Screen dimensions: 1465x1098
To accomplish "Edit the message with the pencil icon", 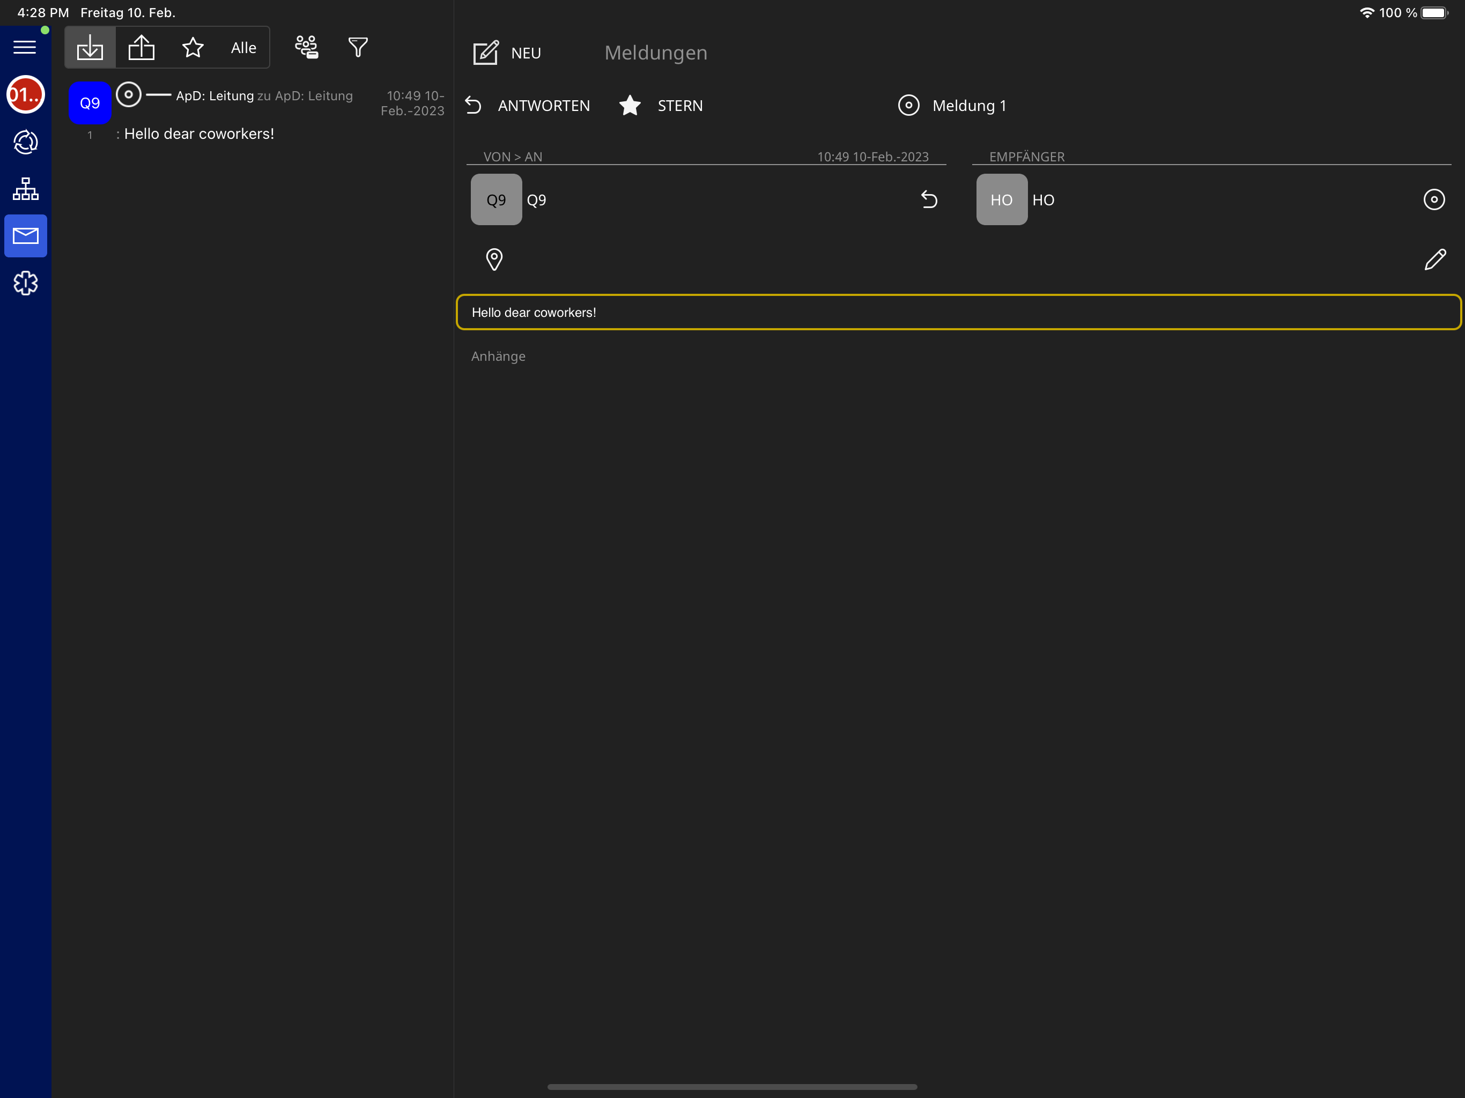I will 1435,259.
